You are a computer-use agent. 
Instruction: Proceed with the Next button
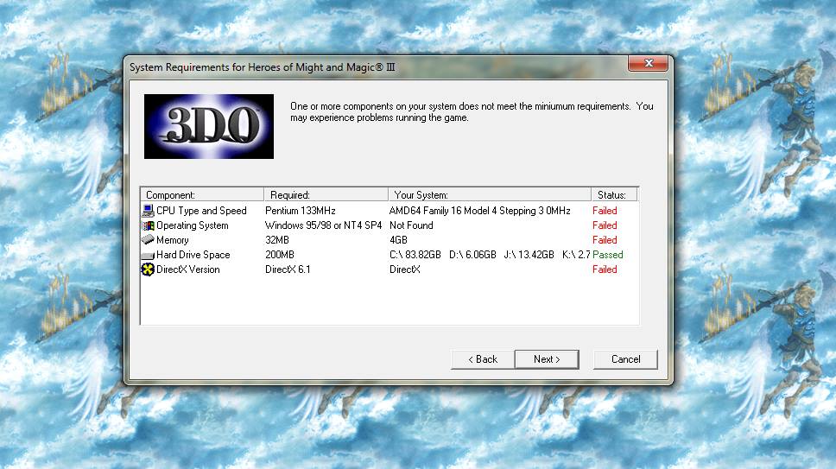[547, 359]
